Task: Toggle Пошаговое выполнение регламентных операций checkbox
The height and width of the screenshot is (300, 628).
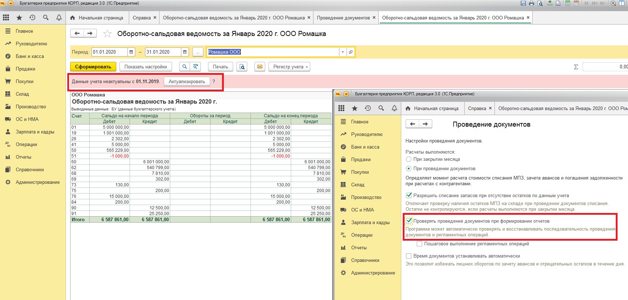Action: tap(419, 244)
